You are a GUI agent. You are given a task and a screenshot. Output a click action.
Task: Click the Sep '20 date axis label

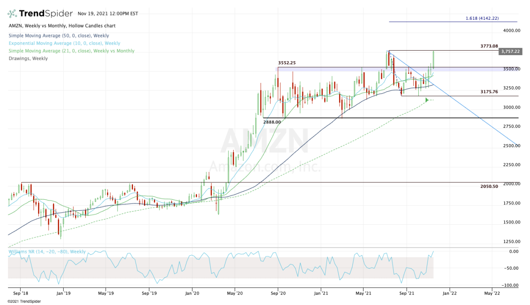[278, 292]
